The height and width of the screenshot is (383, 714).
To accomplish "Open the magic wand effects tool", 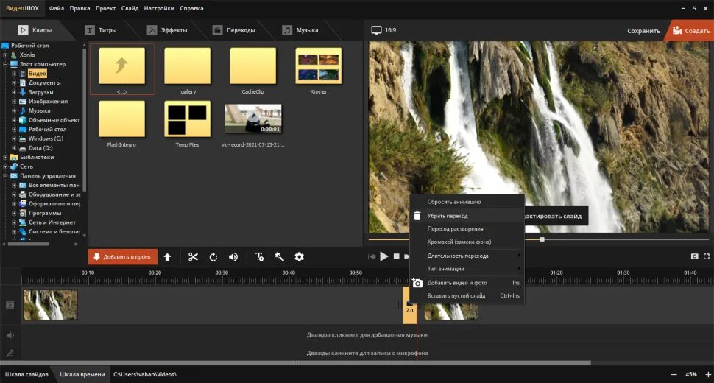I will click(279, 257).
